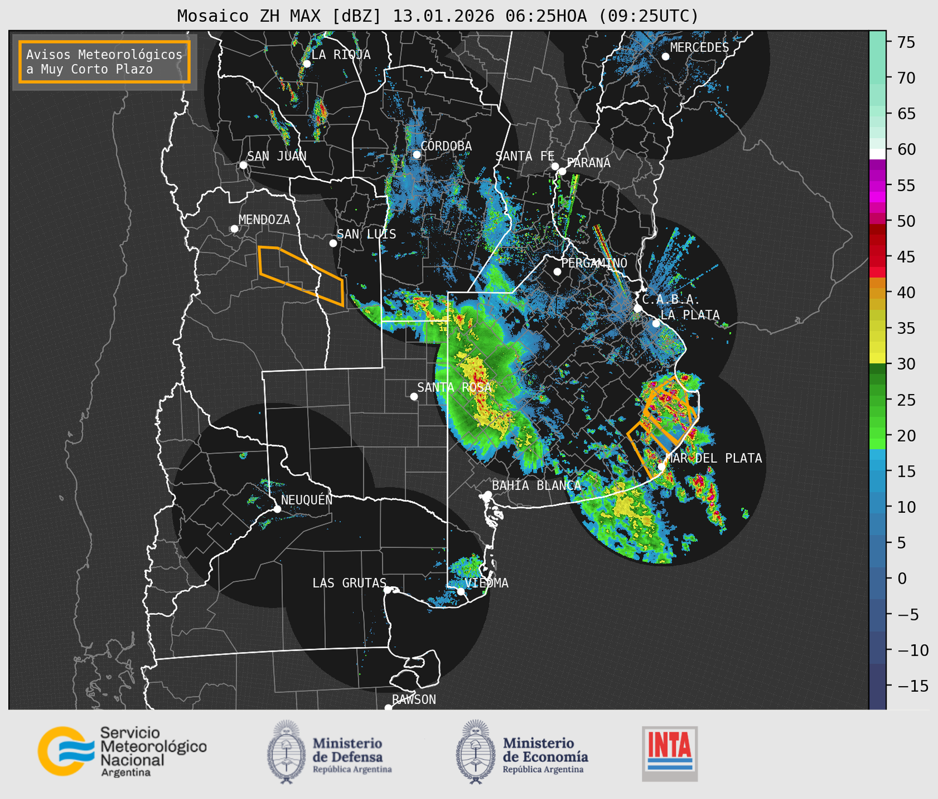Click the white marker dot at Córdoba
This screenshot has width=938, height=799.
tap(416, 154)
